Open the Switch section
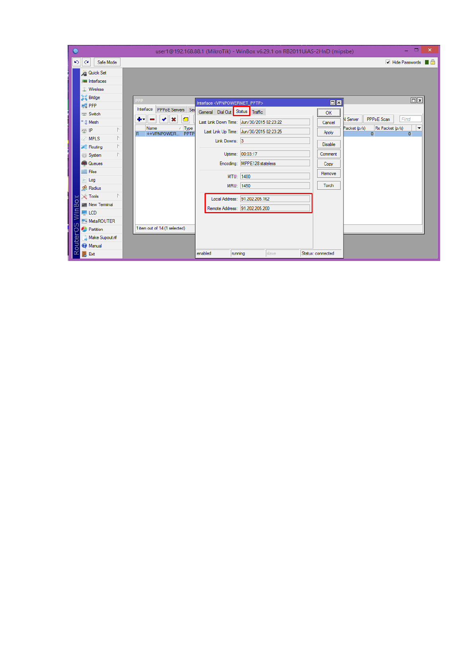 tap(94, 114)
